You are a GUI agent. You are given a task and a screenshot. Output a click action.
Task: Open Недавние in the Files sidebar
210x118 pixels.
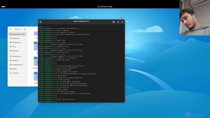tap(17, 38)
